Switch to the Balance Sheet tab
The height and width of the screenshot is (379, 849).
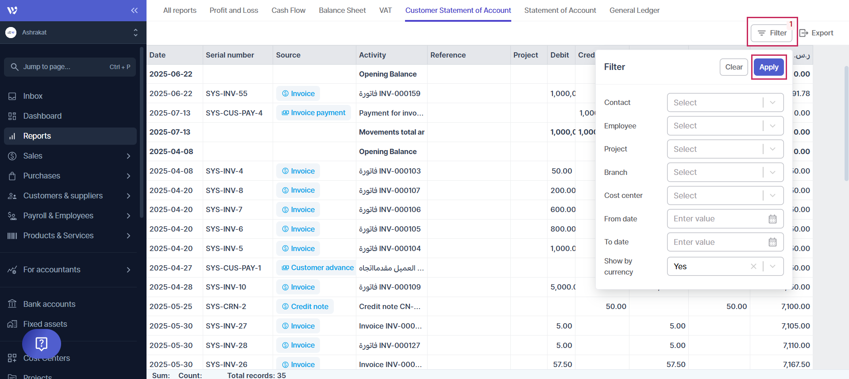point(342,10)
